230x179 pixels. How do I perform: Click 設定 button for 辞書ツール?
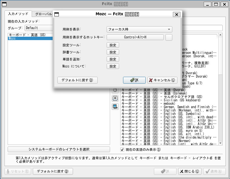pyautogui.click(x=113, y=52)
